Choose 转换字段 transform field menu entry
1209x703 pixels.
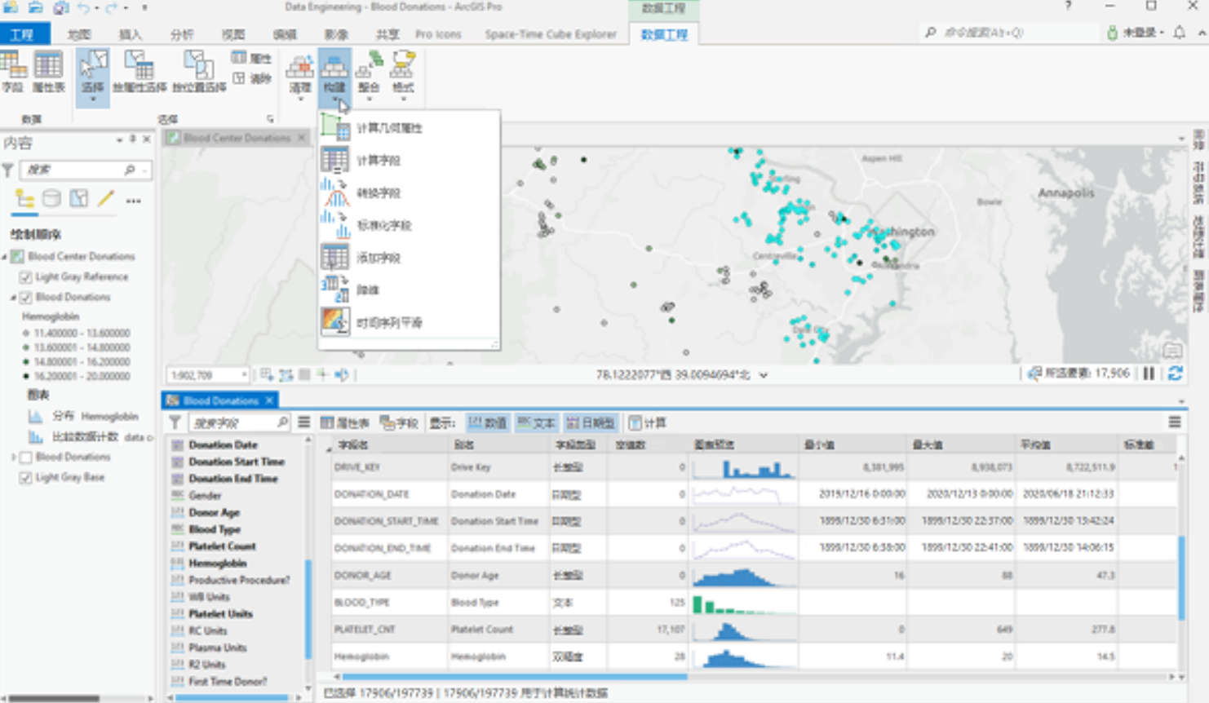pyautogui.click(x=409, y=193)
